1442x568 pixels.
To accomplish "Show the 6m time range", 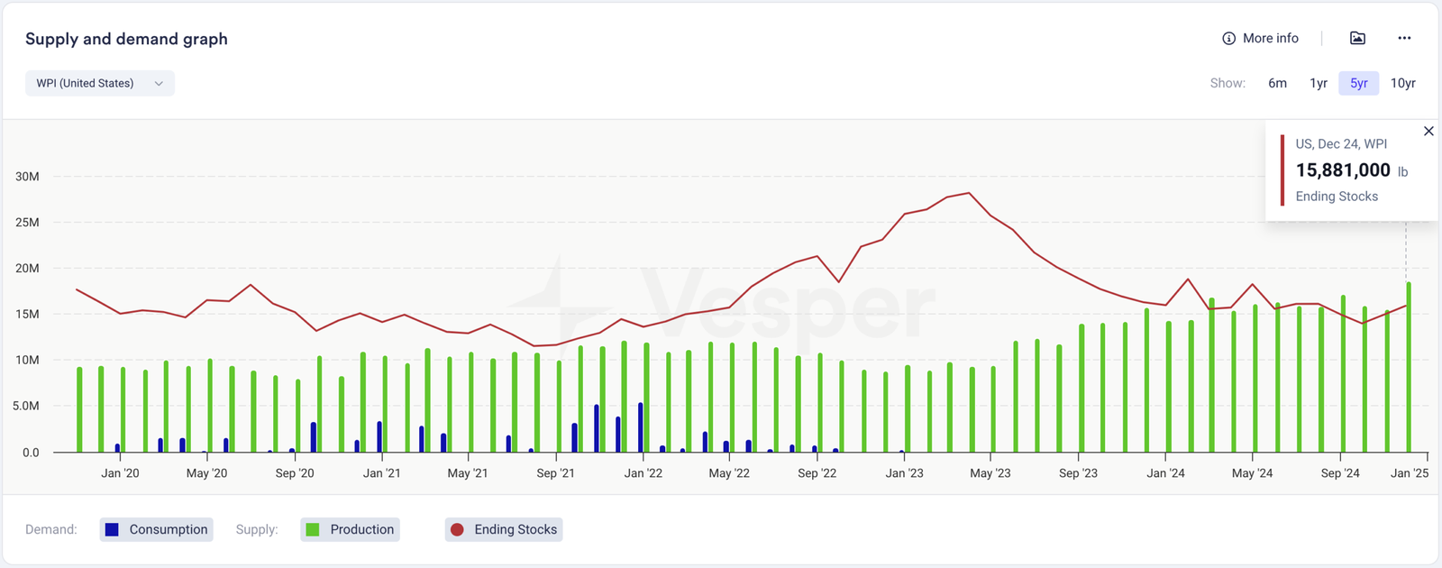I will tap(1277, 83).
